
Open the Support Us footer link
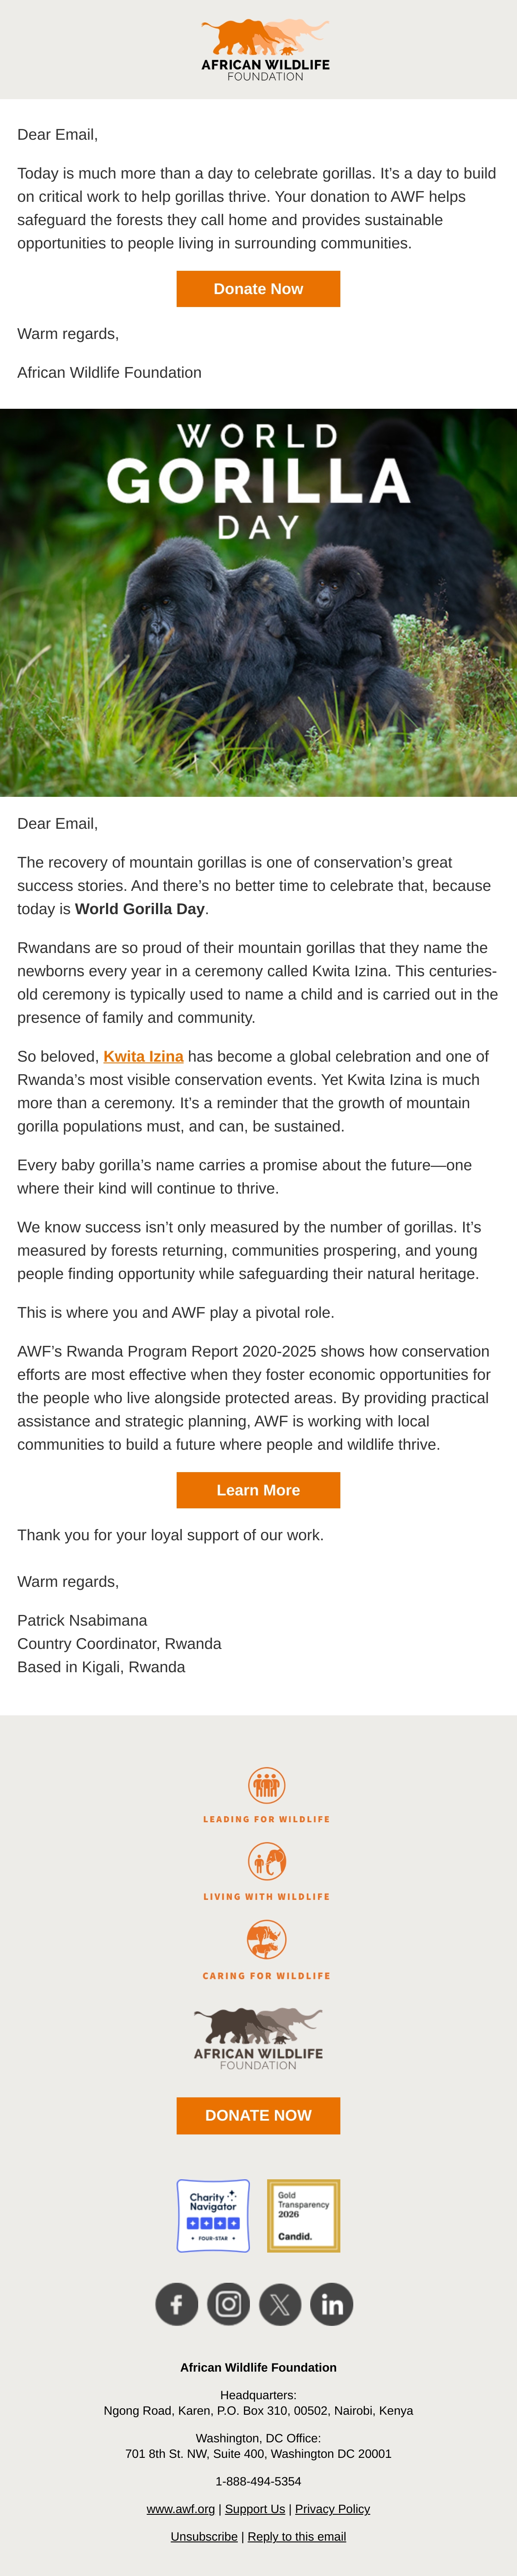(x=255, y=2508)
